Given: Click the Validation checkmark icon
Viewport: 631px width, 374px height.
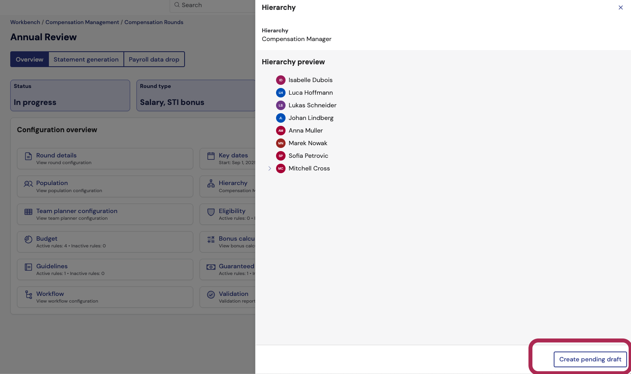Looking at the screenshot, I should [211, 295].
